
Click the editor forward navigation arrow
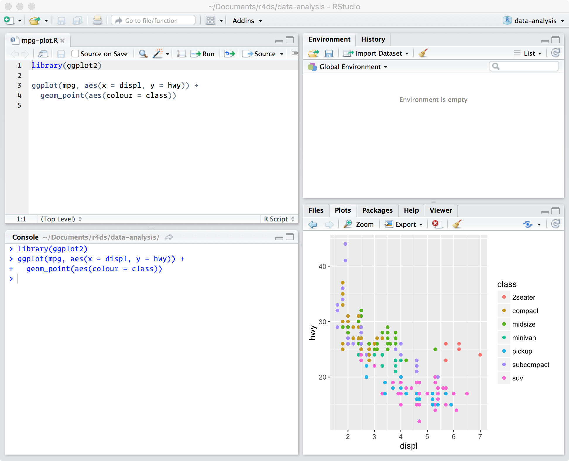coord(25,54)
